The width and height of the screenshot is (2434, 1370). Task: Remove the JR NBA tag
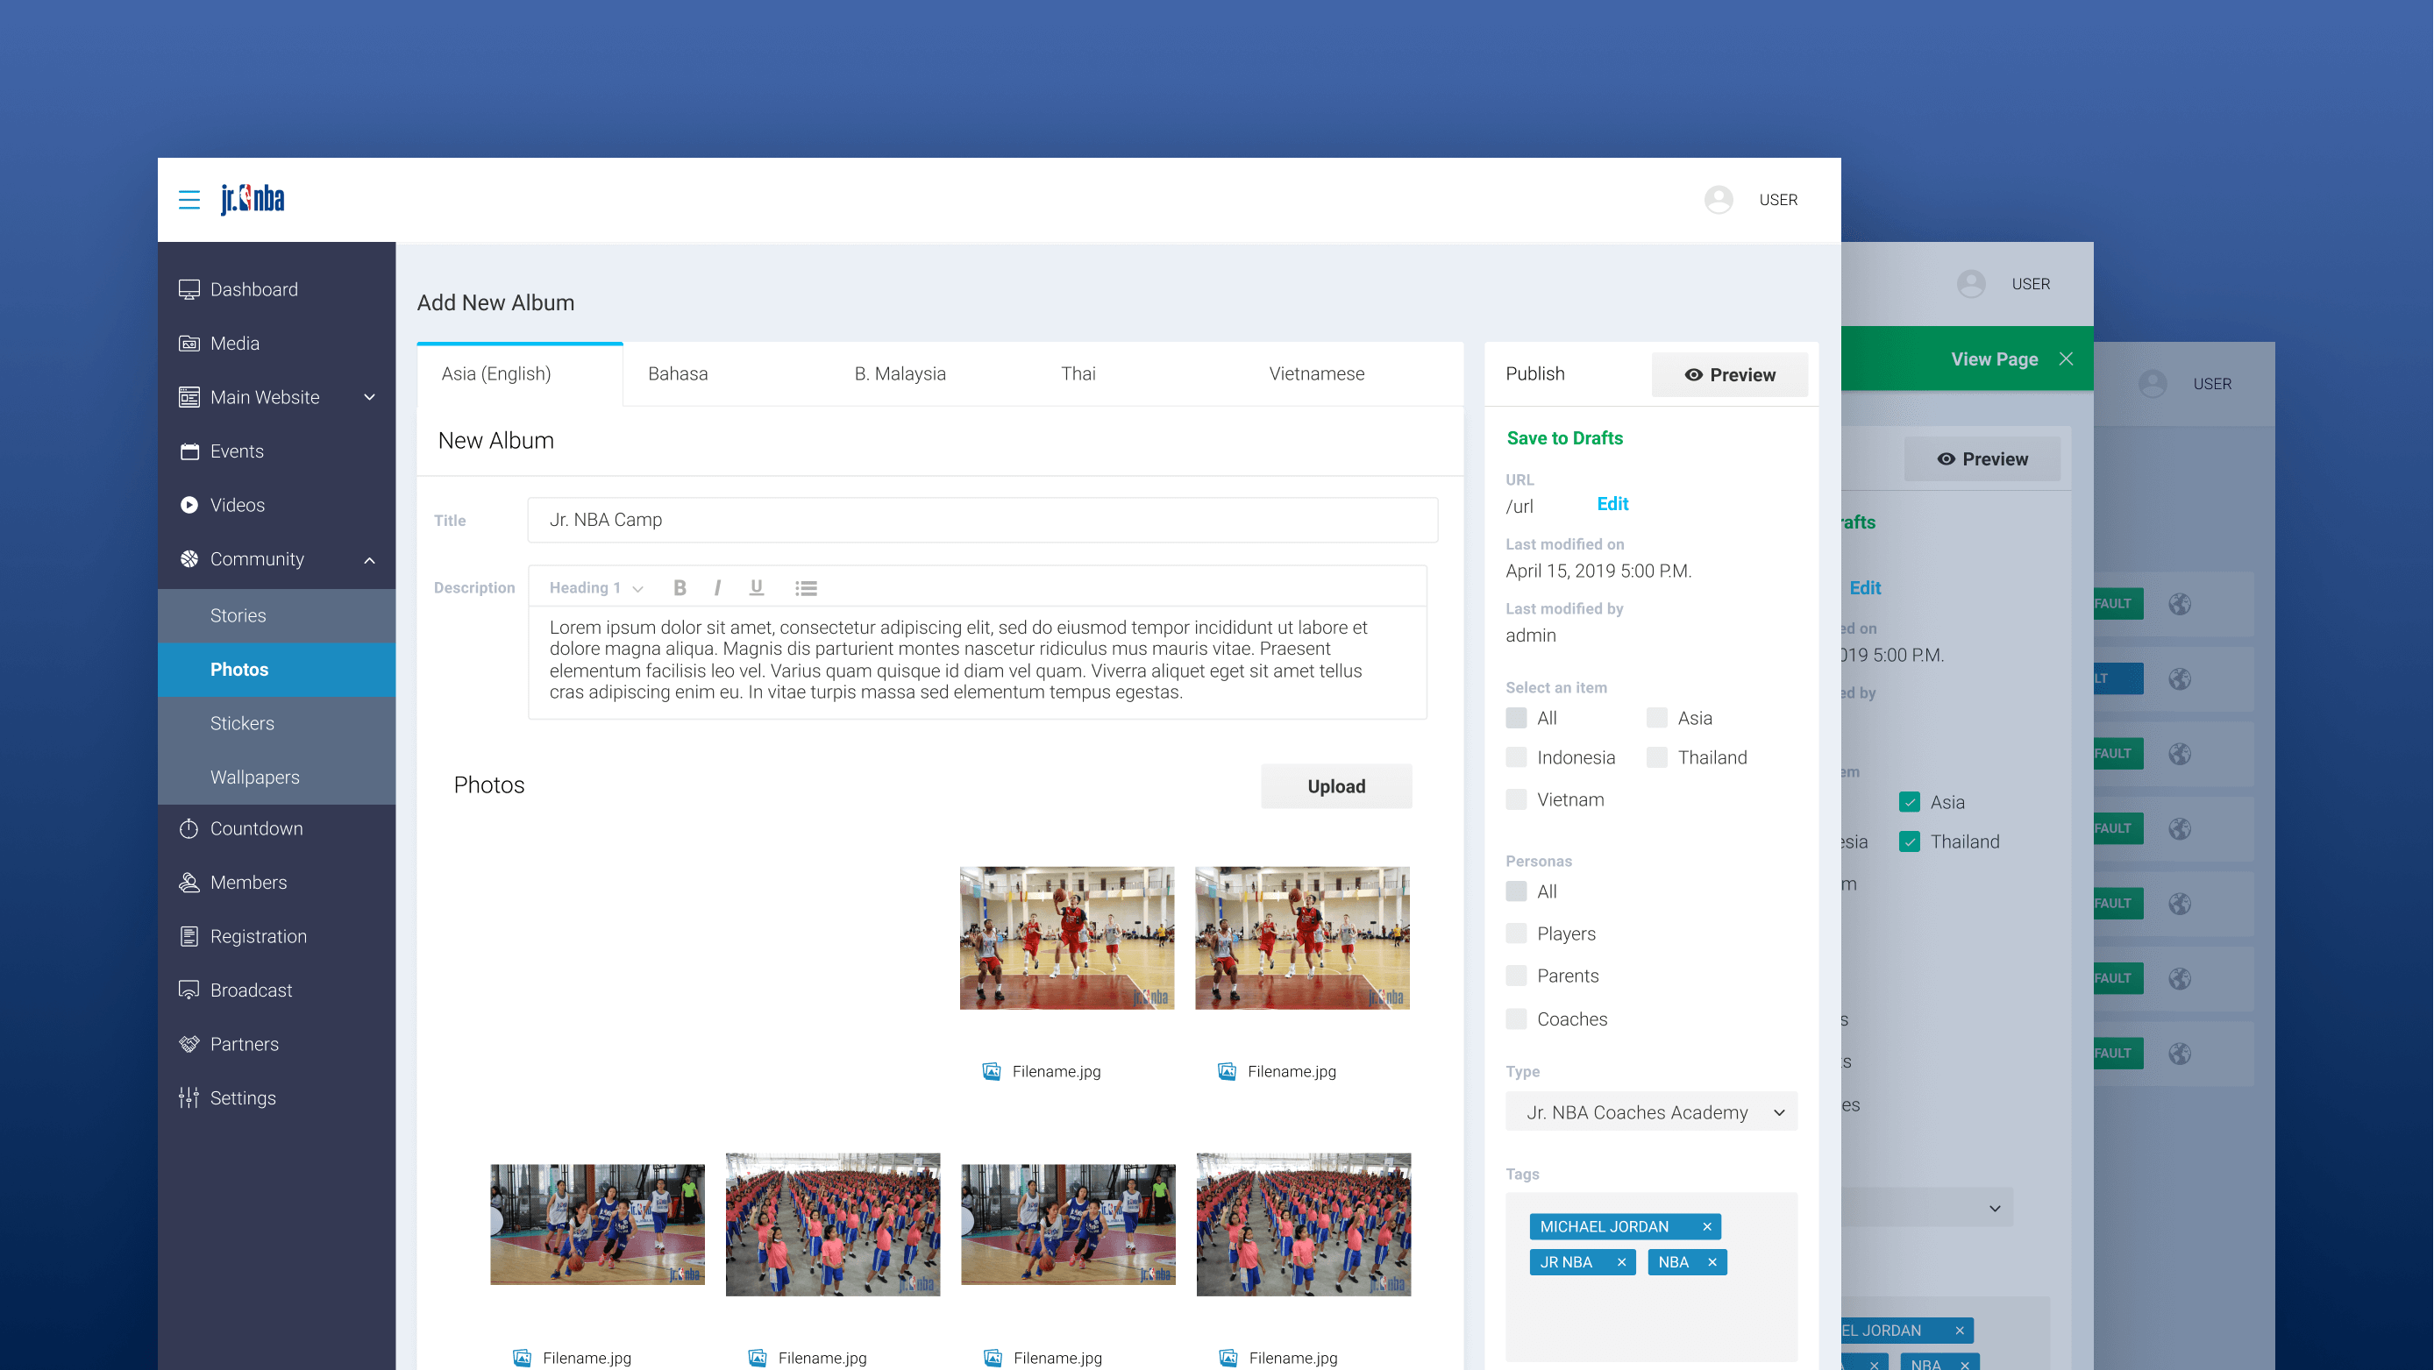click(x=1621, y=1262)
